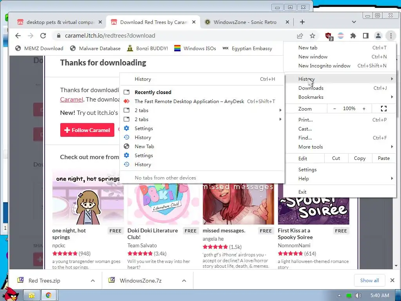Screen dimensions: 401x301
Task: Select Cast... menu item
Action: click(x=340, y=129)
